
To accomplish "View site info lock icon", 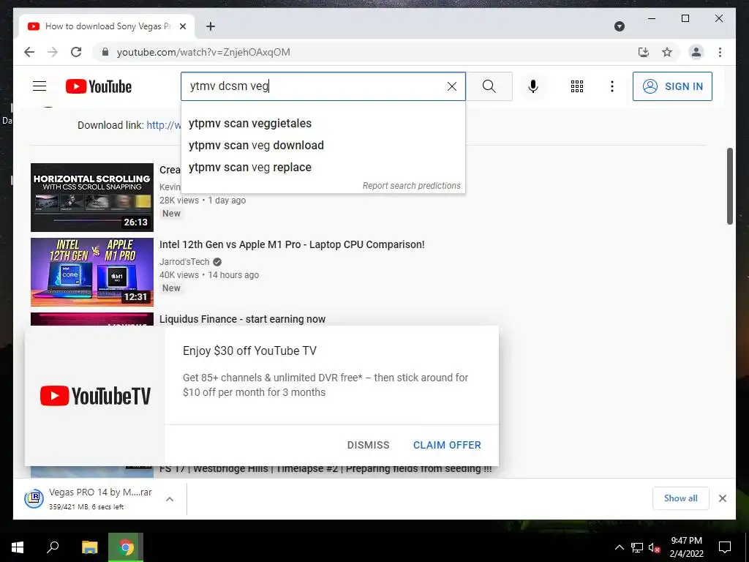I will [105, 52].
